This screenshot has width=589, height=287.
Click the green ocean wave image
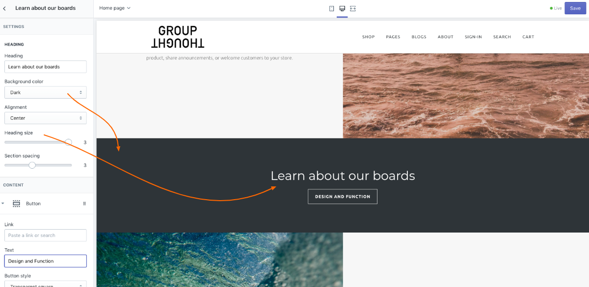point(219,260)
